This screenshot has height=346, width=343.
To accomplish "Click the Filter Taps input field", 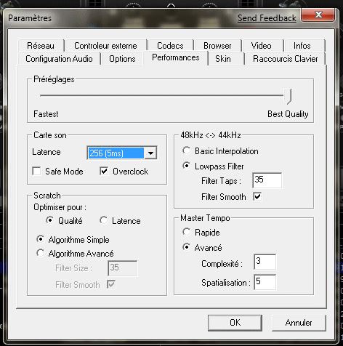I will pos(267,180).
